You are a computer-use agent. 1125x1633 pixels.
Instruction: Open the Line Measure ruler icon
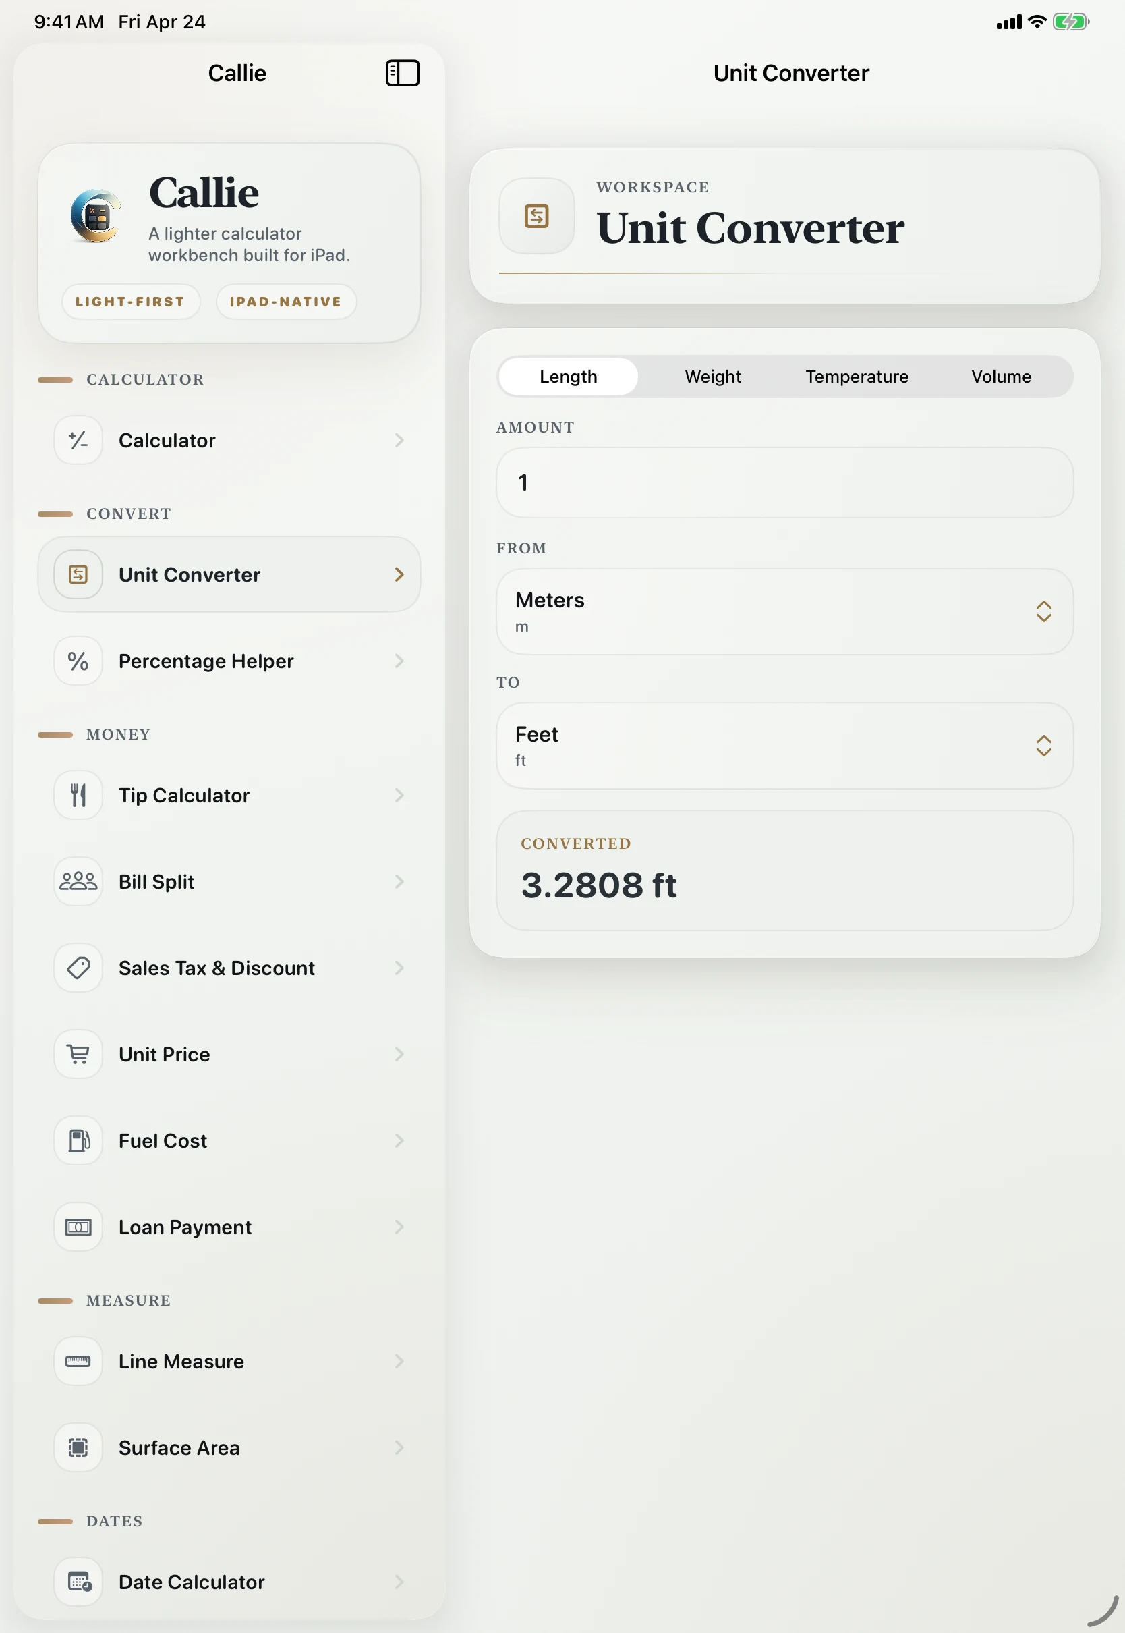click(x=78, y=1362)
